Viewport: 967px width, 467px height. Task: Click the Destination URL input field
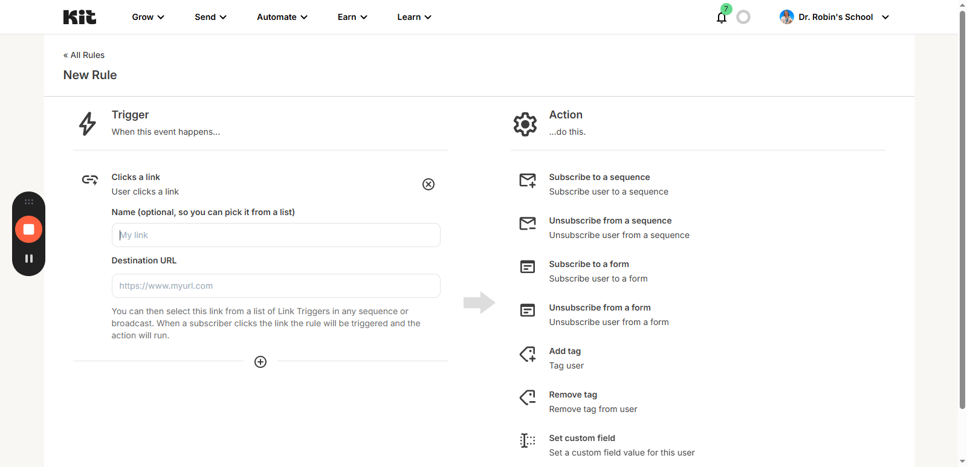(x=276, y=286)
